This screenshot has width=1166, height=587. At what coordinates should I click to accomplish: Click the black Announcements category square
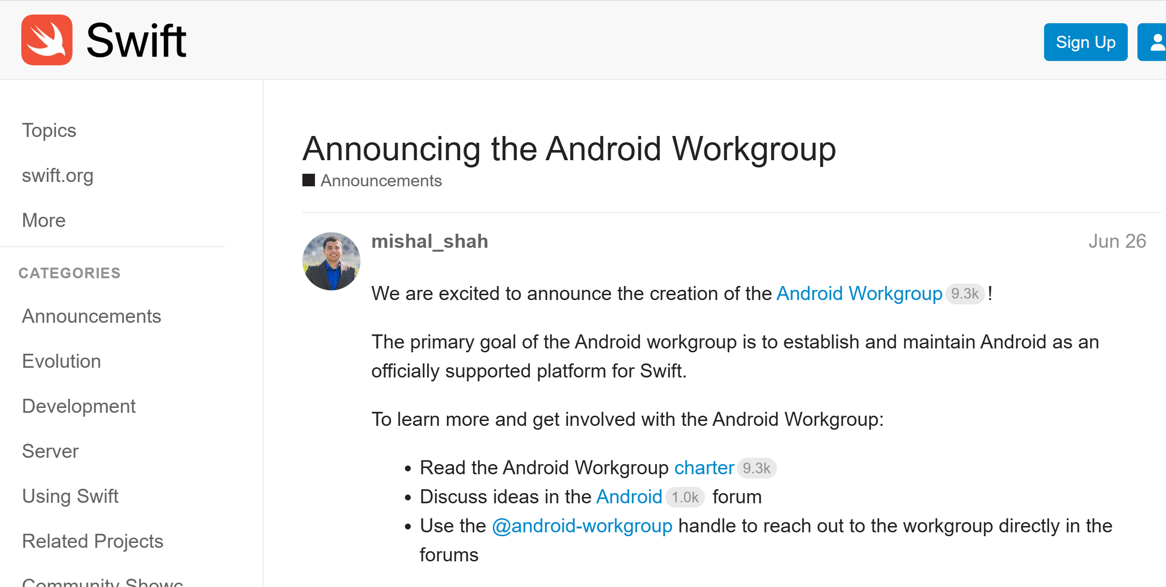pos(309,181)
